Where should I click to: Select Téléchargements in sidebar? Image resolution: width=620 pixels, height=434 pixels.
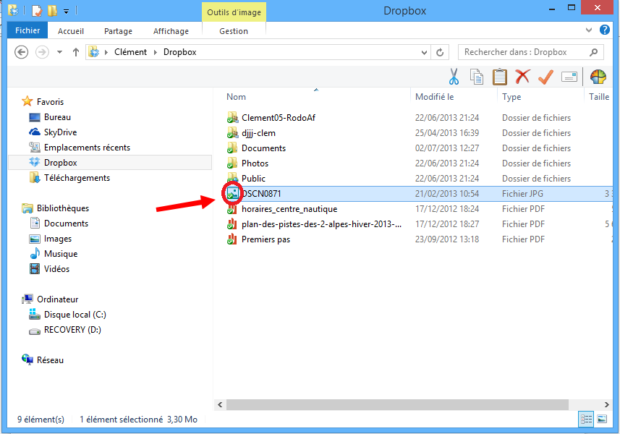(x=77, y=178)
